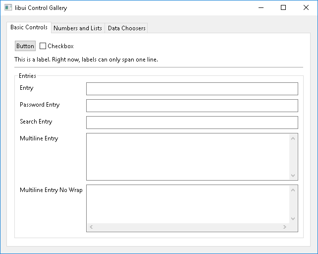
Task: Click No Wrap entry horizontal scroll left arrow
Action: pos(91,227)
